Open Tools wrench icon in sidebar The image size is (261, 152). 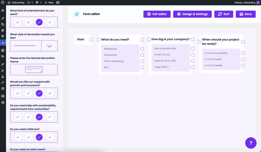click(3, 83)
